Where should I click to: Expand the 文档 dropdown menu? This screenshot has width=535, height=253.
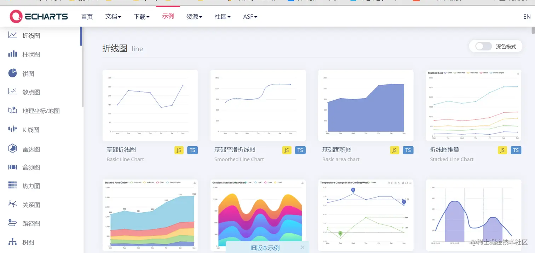click(x=113, y=16)
